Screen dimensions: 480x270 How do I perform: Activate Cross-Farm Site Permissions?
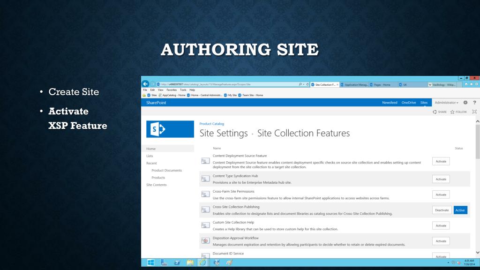point(441,195)
